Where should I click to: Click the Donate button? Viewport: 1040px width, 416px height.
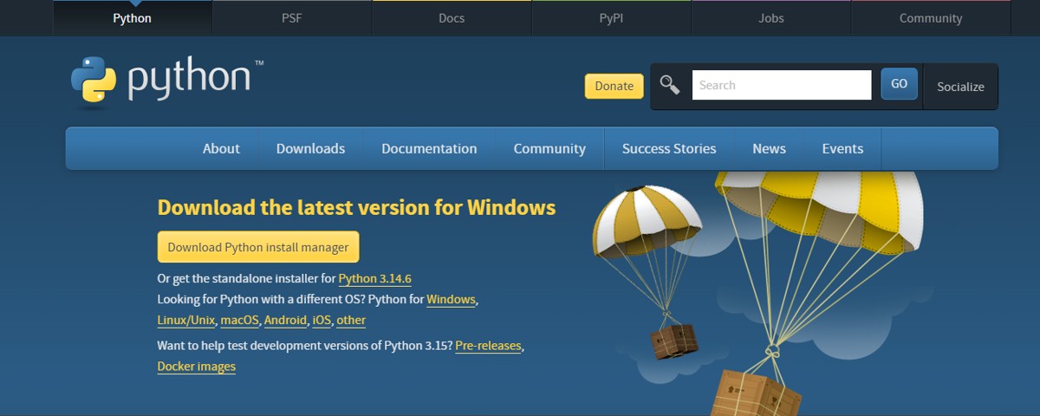pyautogui.click(x=614, y=86)
